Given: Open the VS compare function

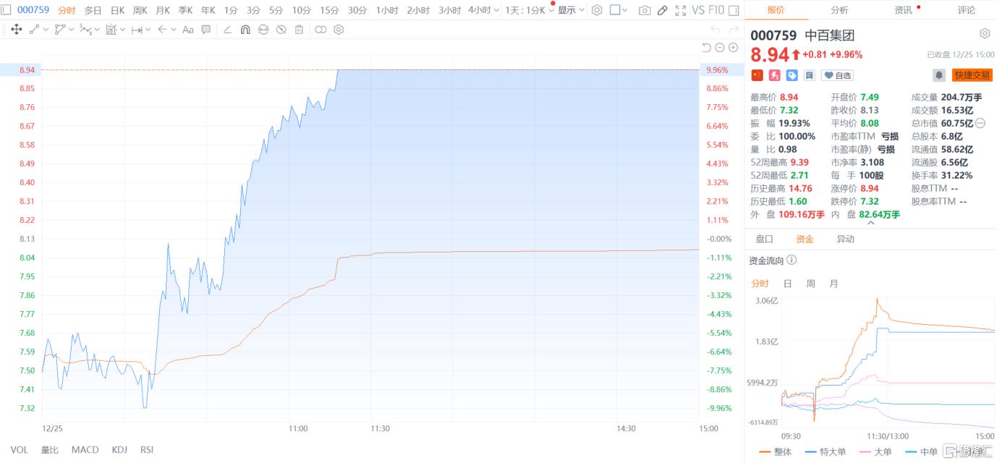Looking at the screenshot, I should (x=698, y=10).
